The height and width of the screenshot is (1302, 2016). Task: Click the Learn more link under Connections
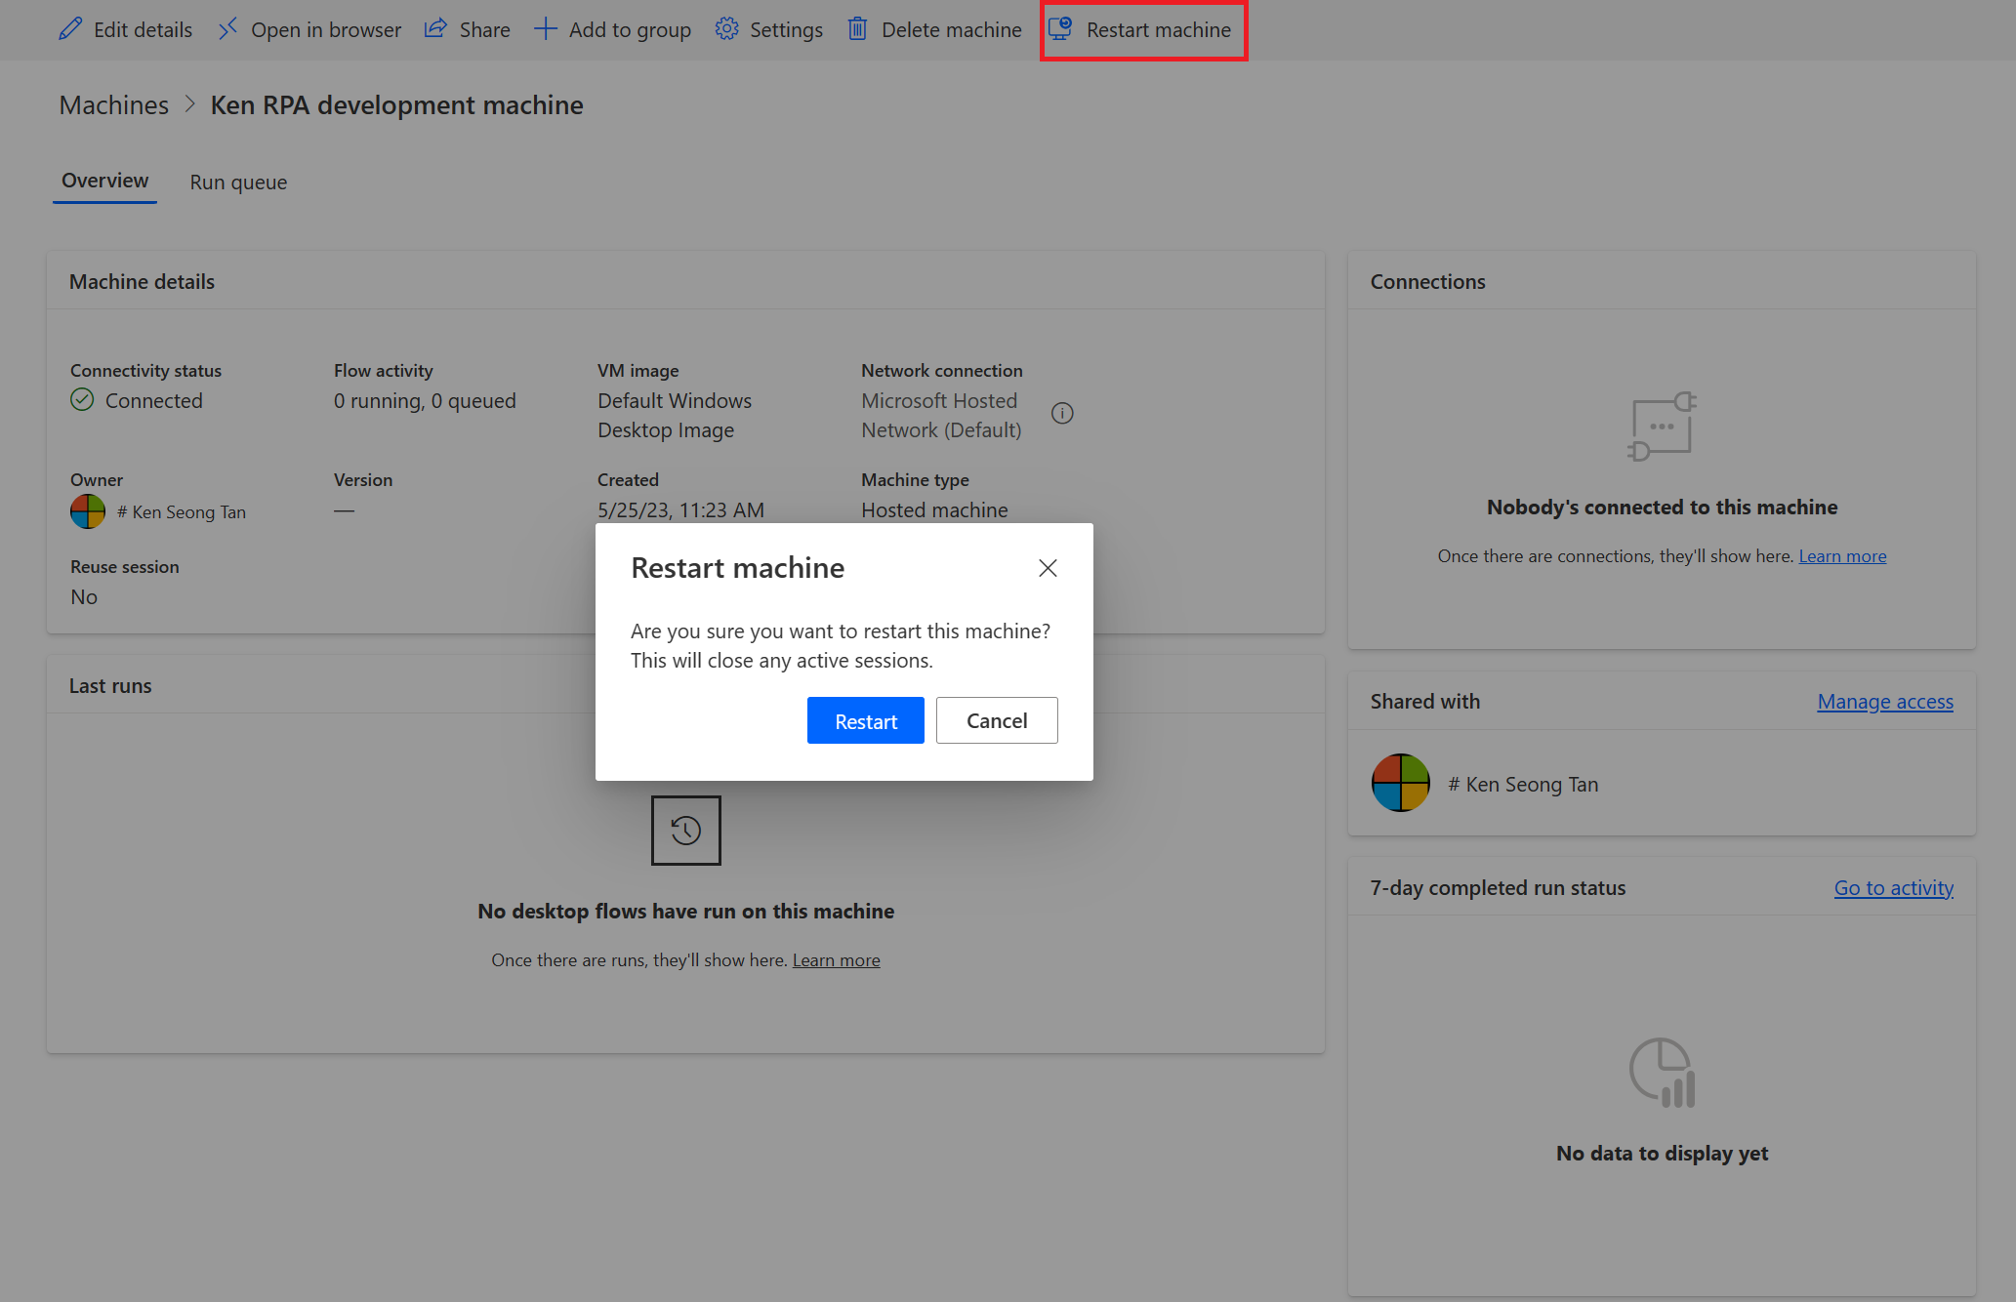click(1841, 555)
